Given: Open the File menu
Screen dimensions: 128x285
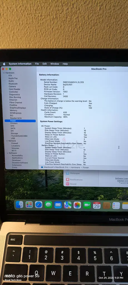Looking at the screenshot, I should [37, 64].
